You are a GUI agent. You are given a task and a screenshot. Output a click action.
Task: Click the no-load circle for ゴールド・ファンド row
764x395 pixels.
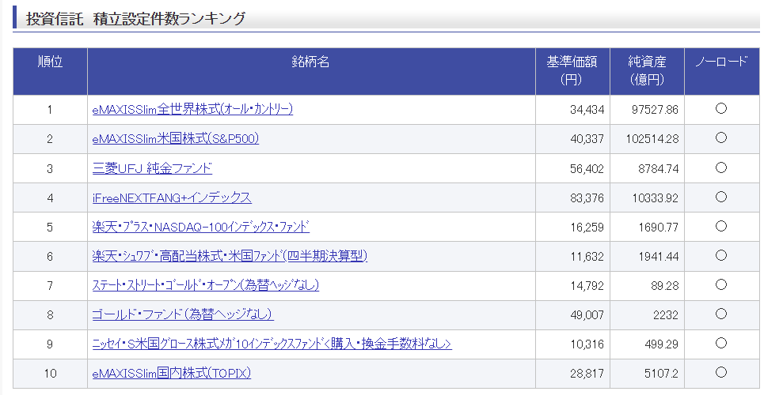(720, 314)
